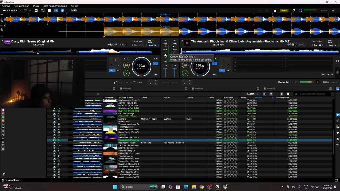Open the MASTER dropdown in browser header
340x191 pixels.
253,94
